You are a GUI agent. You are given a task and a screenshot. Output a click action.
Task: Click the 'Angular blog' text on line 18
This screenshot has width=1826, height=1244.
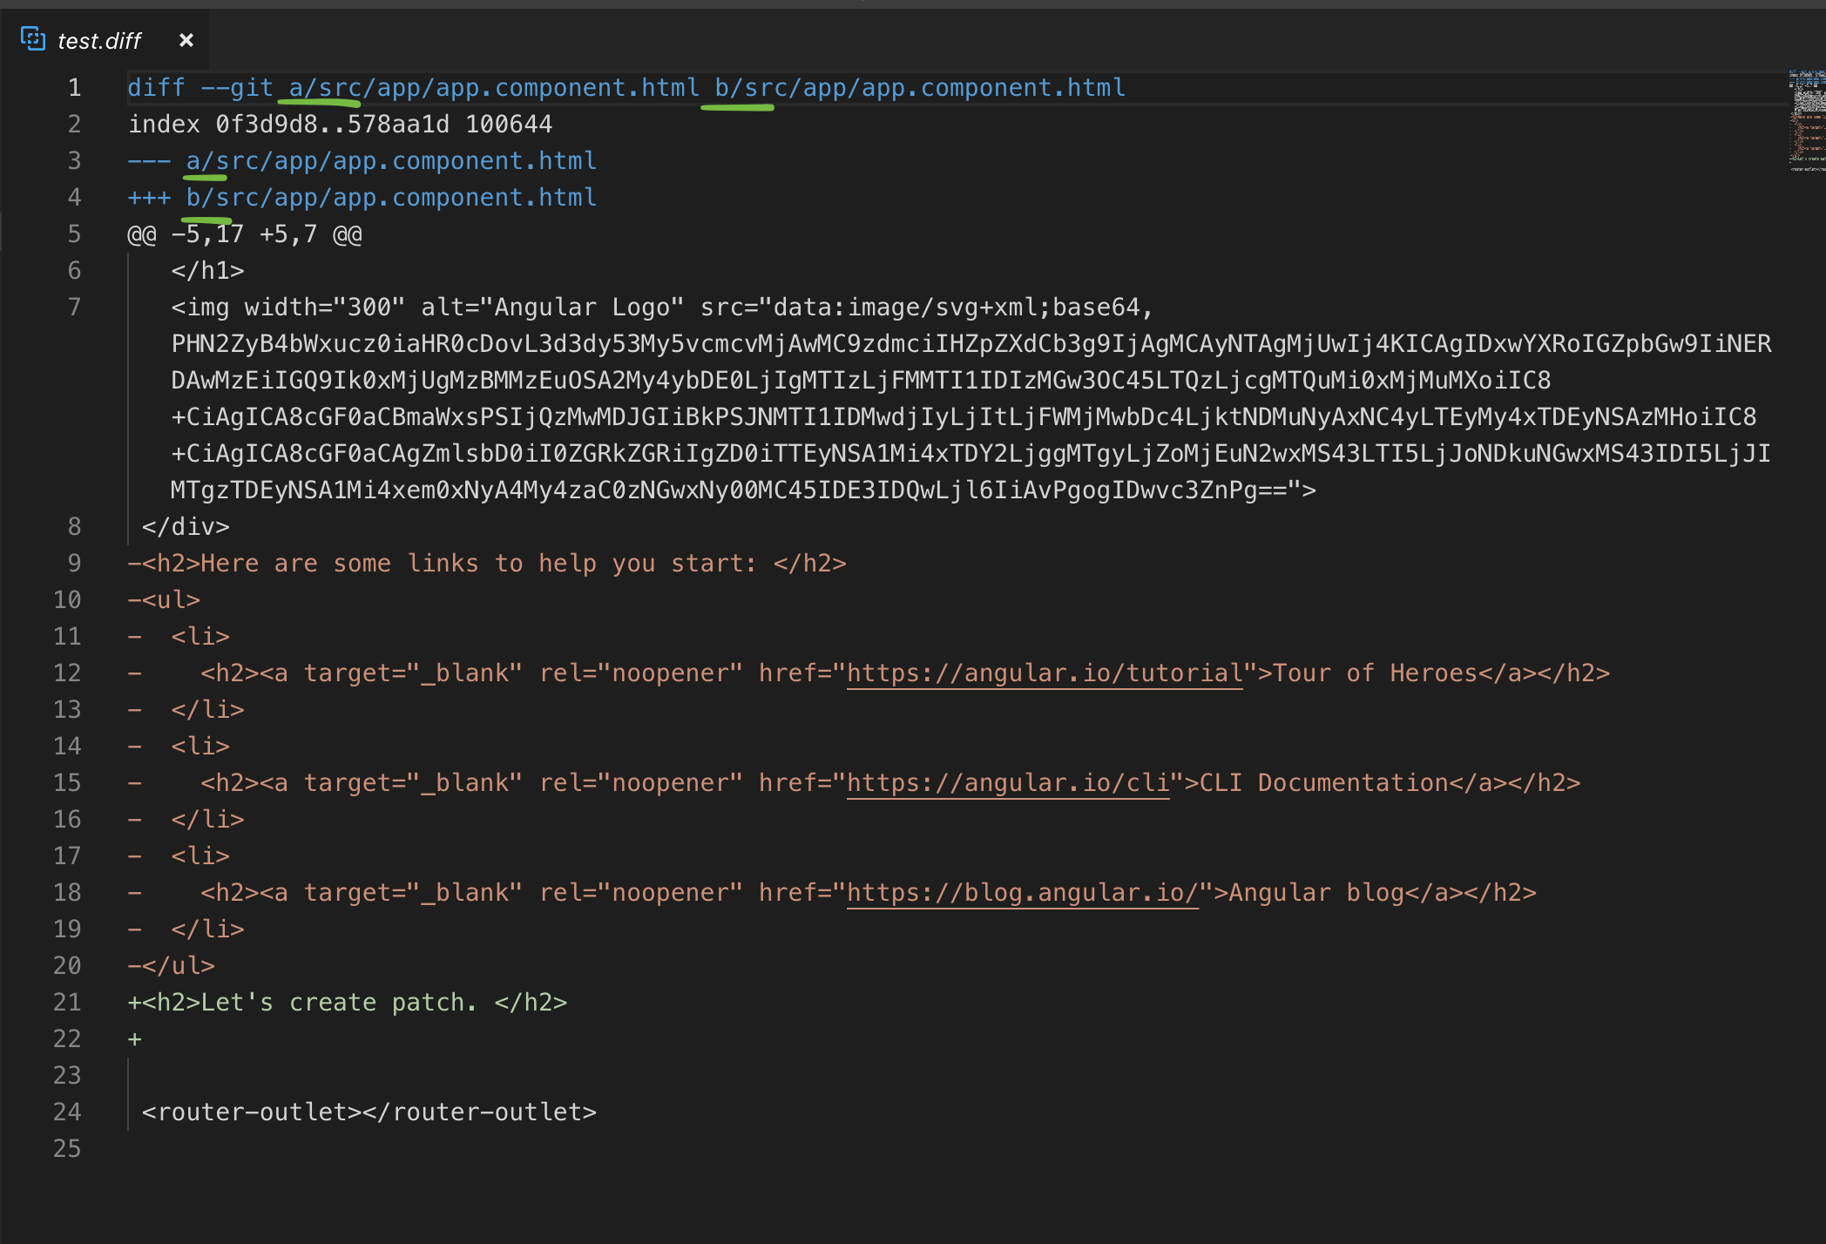(1315, 892)
